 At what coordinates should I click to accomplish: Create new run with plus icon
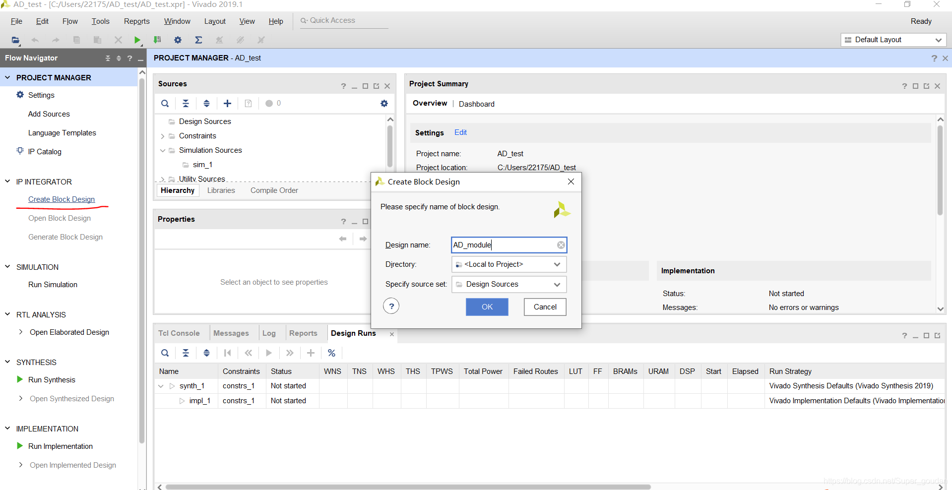311,353
